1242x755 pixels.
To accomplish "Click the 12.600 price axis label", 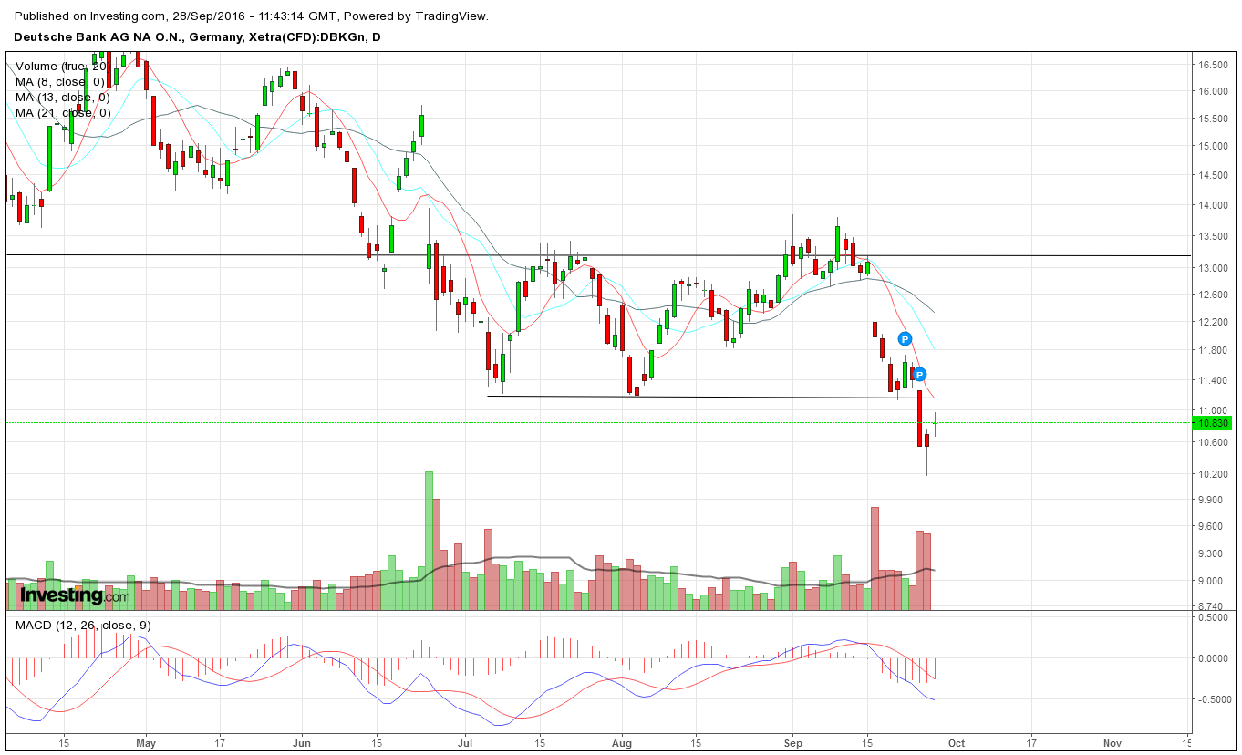I will [x=1214, y=295].
